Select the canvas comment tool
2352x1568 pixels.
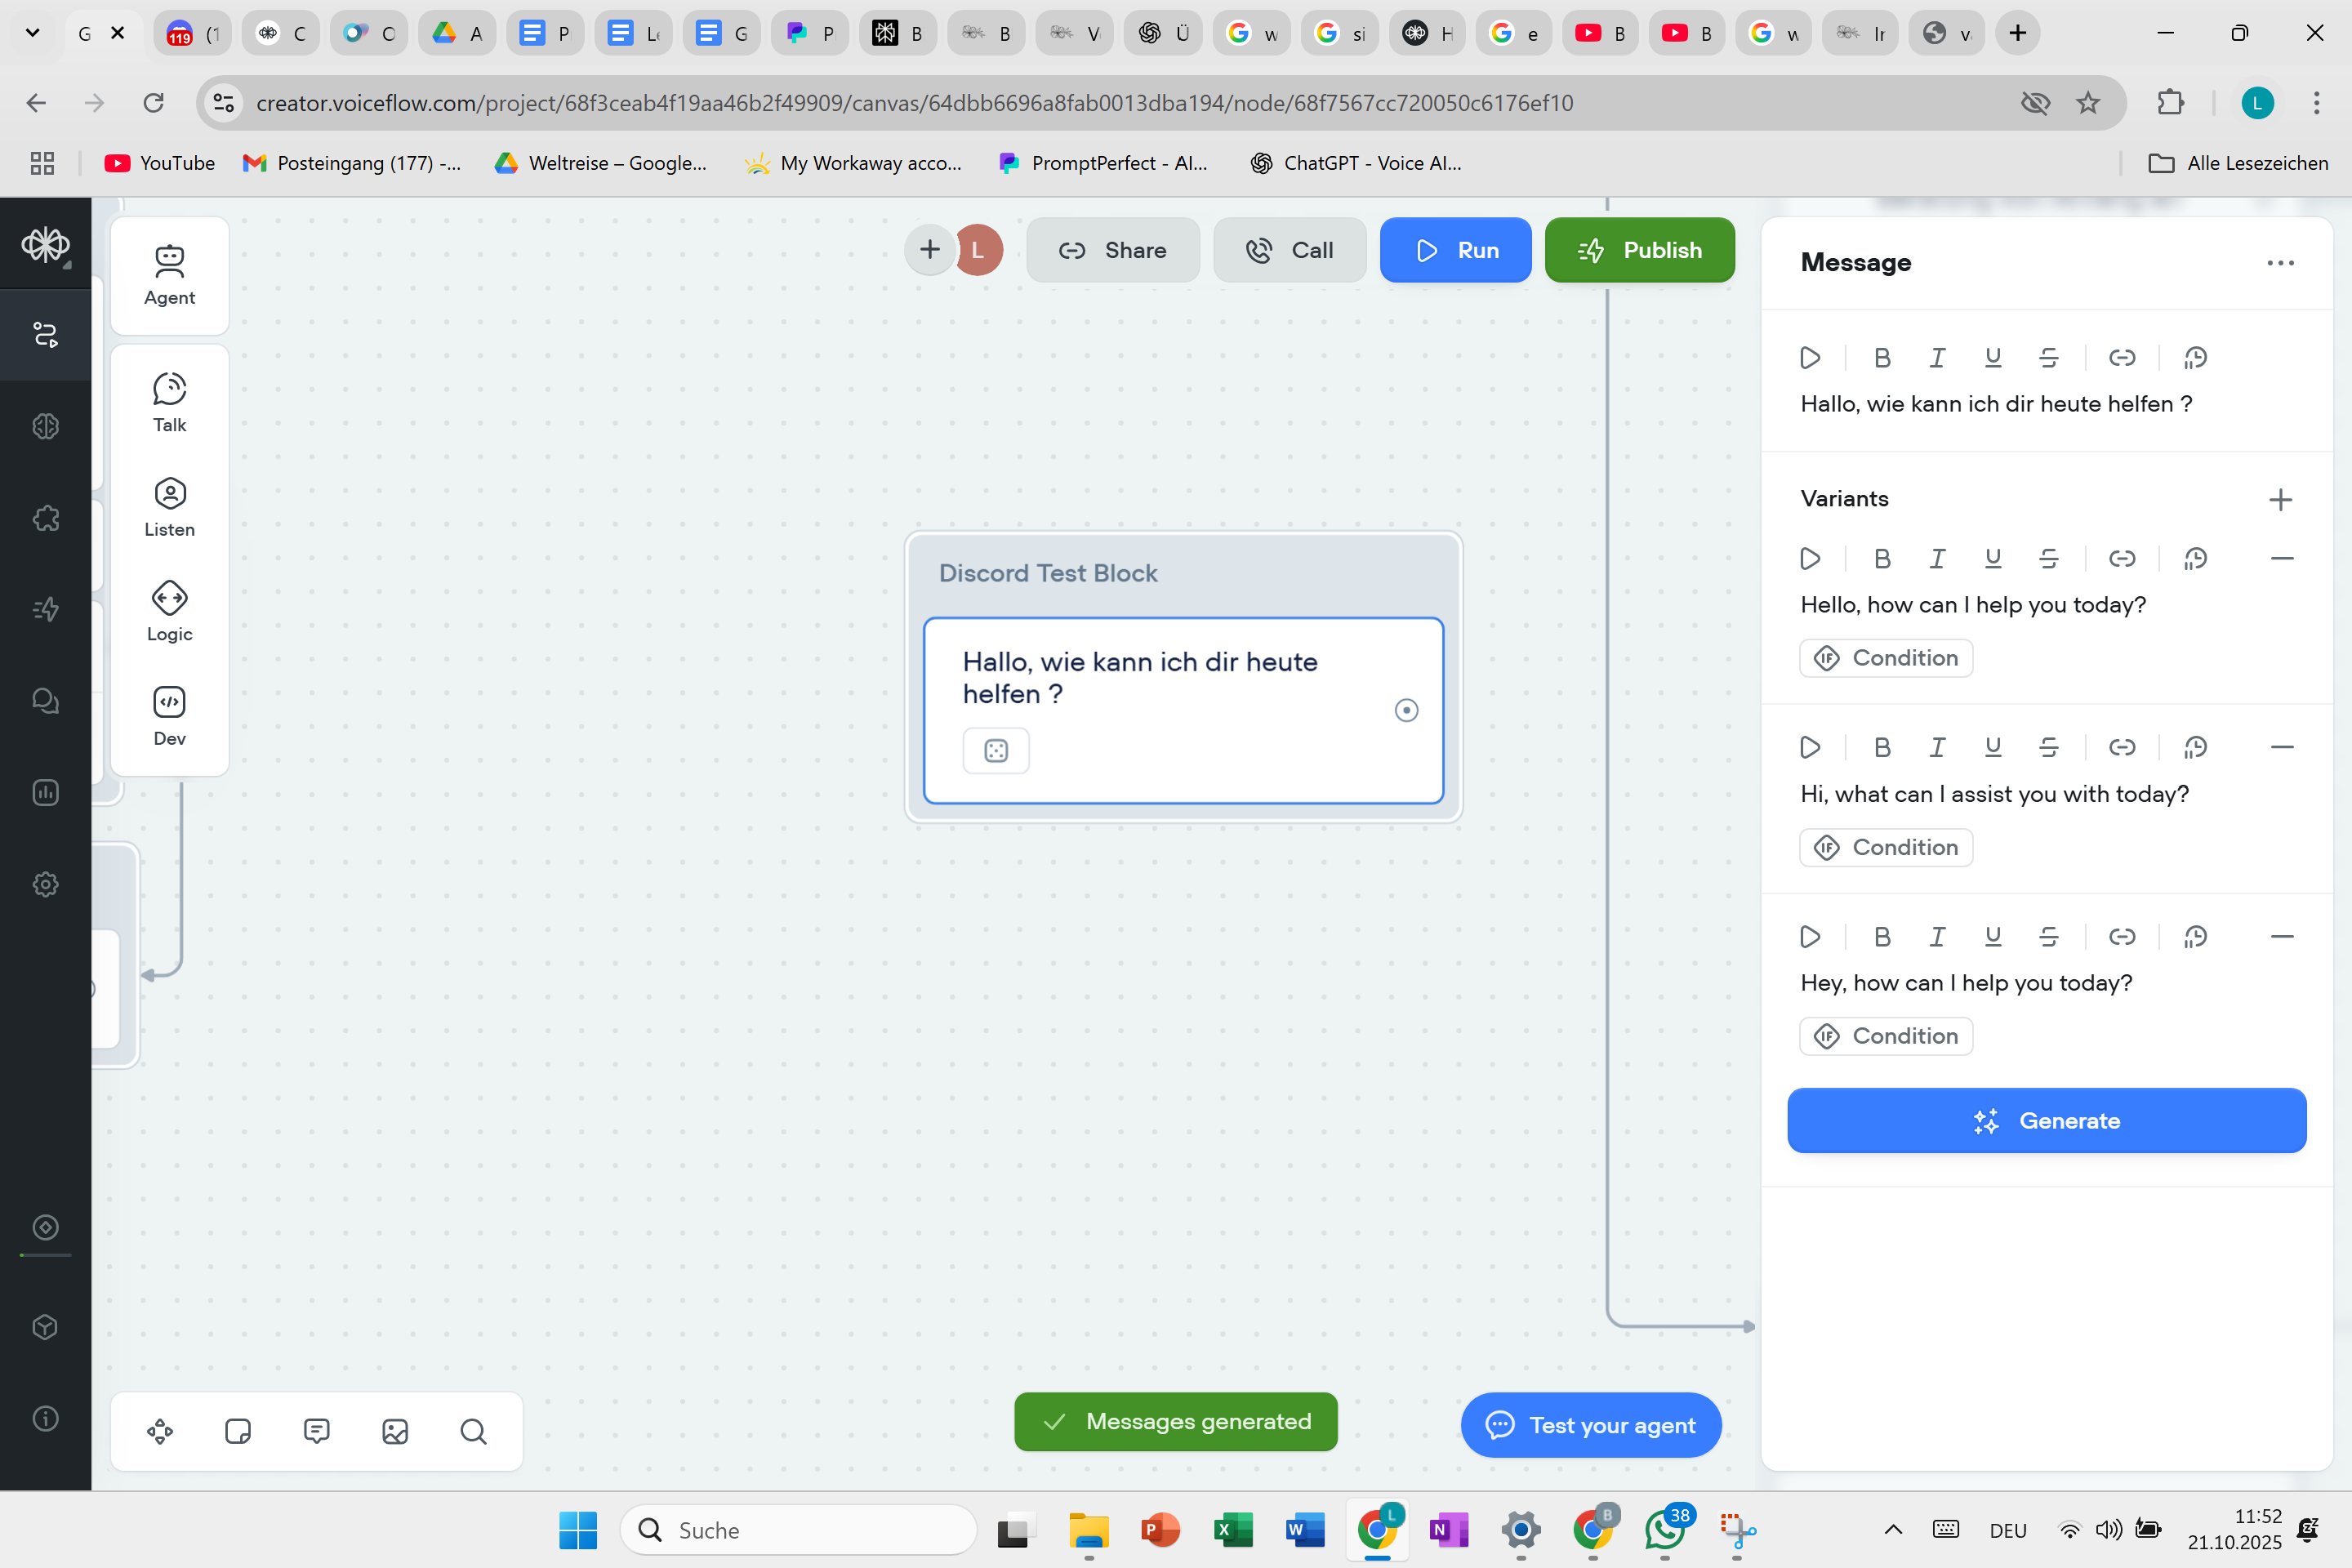pyautogui.click(x=316, y=1431)
